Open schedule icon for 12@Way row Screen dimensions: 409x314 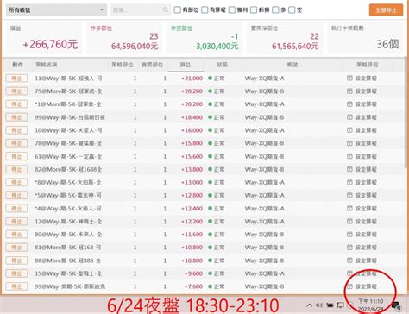[x=349, y=221]
